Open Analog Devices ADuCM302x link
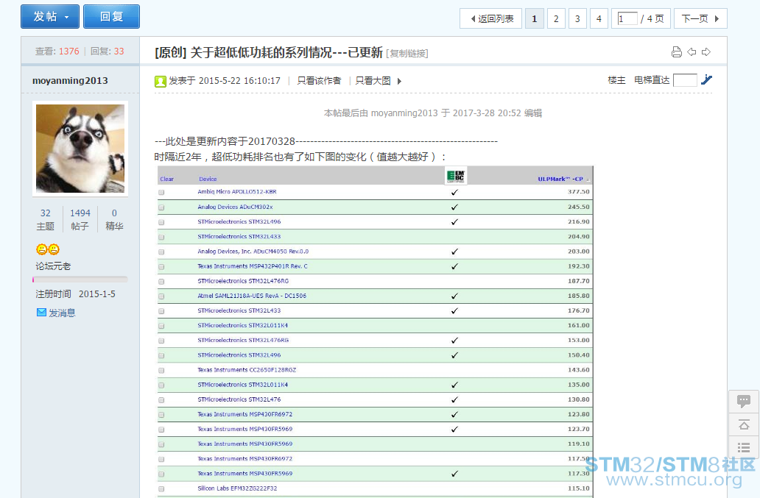The width and height of the screenshot is (760, 498). point(235,207)
